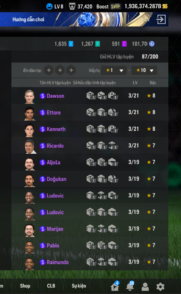Click the first plus training trait slot
Image resolution: width=181 pixels, height=294 pixels.
(x=49, y=70)
